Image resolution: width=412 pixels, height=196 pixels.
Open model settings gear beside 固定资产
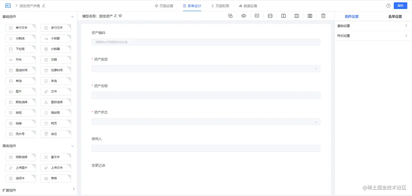[x=120, y=16]
